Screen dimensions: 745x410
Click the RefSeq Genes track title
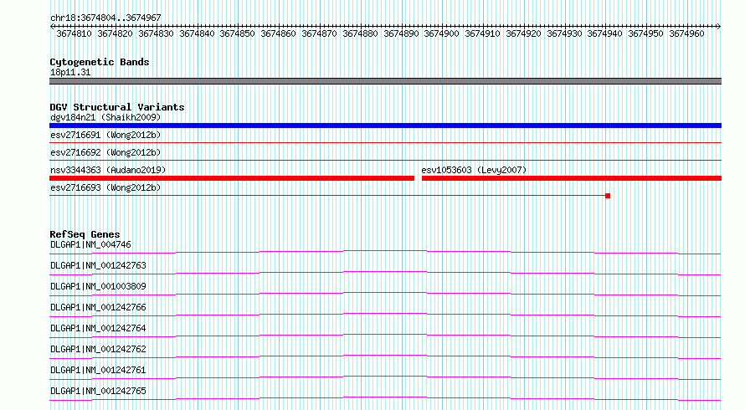(85, 234)
